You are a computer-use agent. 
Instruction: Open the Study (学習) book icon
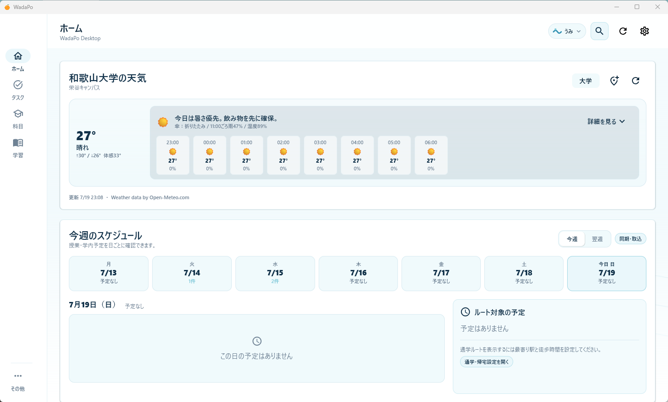[18, 143]
